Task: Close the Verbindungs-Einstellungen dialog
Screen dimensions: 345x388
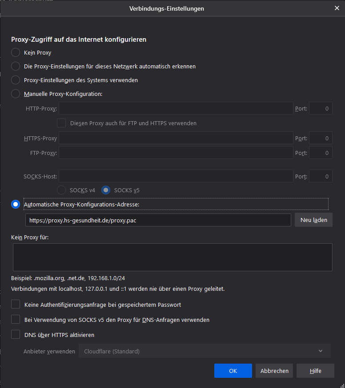Action: pos(337,8)
